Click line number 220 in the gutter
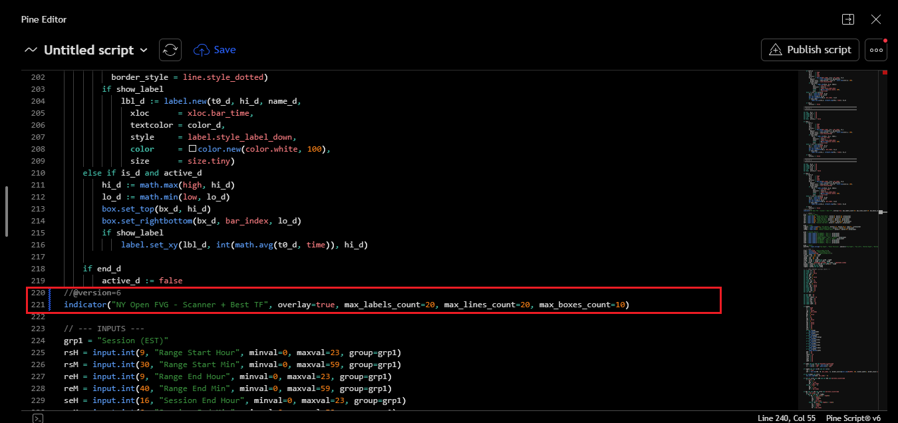Viewport: 898px width, 423px height. (37, 293)
